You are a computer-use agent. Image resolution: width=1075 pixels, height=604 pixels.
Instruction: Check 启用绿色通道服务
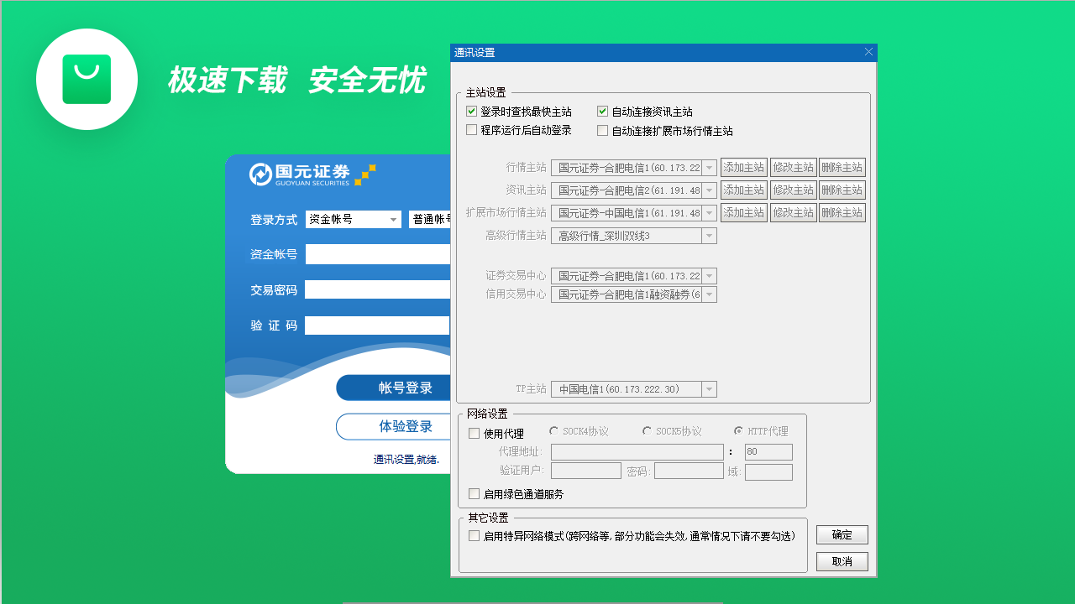[x=474, y=494]
